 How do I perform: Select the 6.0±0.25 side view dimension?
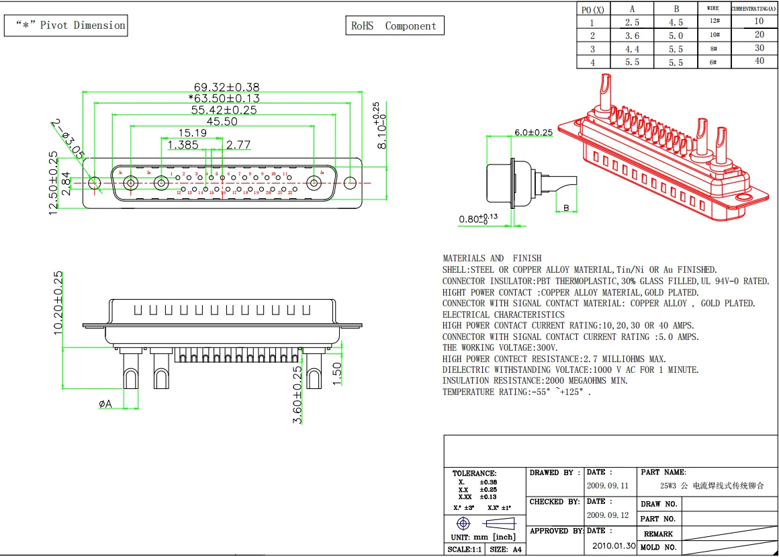click(533, 132)
